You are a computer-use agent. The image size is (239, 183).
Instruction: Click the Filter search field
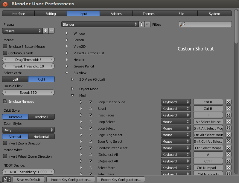click(x=205, y=24)
